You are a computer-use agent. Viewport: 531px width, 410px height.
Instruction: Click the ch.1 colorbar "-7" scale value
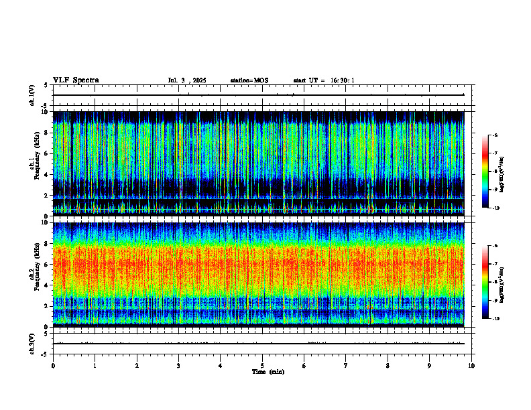click(495, 153)
